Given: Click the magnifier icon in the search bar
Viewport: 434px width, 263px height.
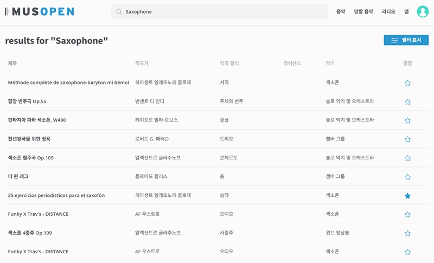Looking at the screenshot, I should tap(119, 11).
